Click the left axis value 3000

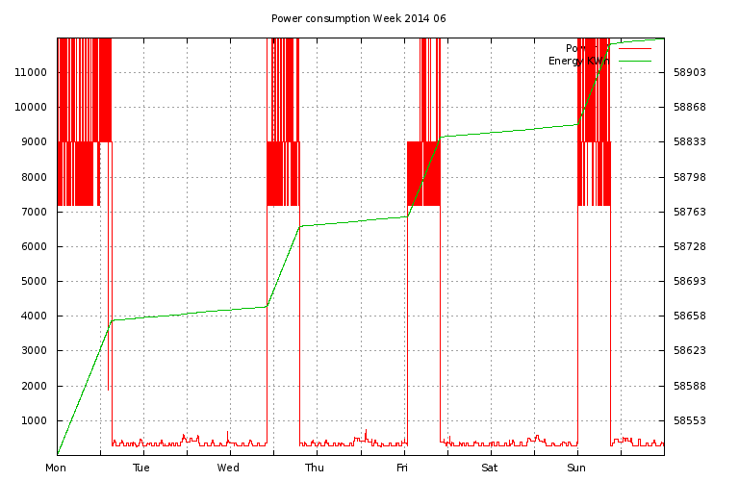pyautogui.click(x=34, y=350)
